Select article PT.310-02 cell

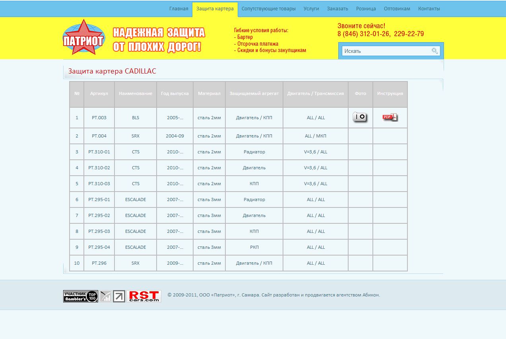click(x=99, y=168)
